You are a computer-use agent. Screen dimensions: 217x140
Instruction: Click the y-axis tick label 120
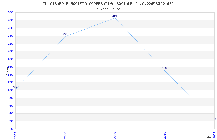10,82
